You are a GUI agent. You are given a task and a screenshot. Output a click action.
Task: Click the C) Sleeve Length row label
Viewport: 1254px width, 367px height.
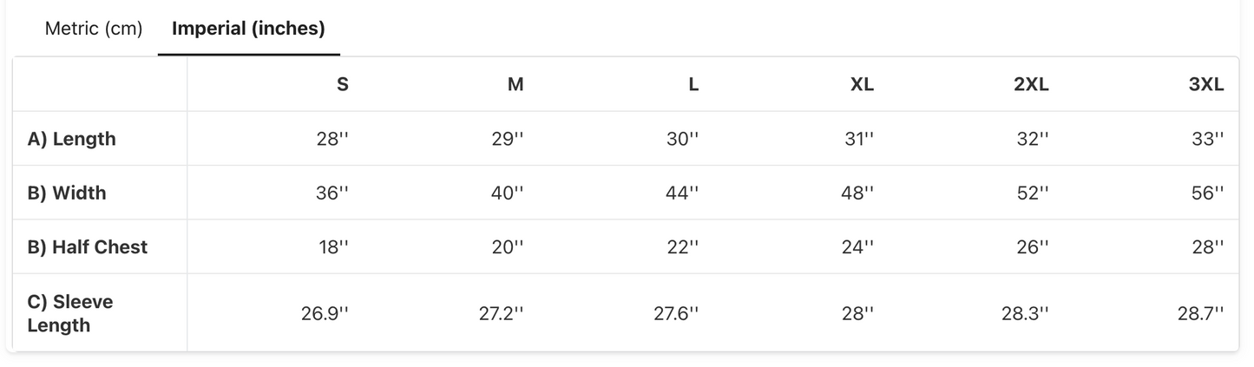[x=70, y=313]
